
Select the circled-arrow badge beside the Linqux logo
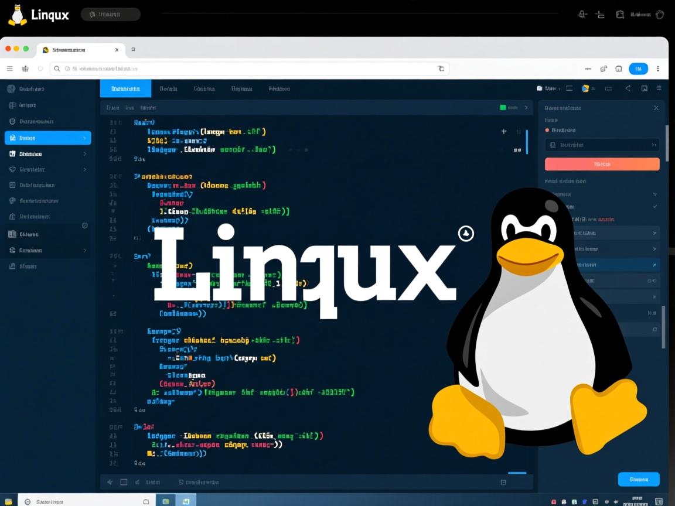466,234
